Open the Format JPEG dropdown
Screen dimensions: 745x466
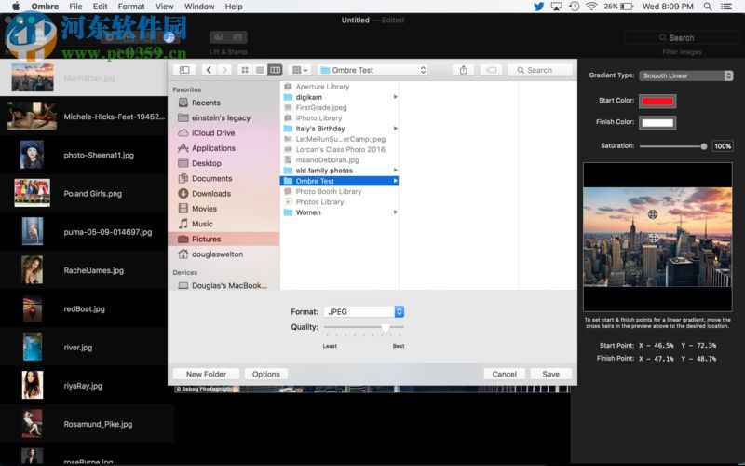click(364, 312)
